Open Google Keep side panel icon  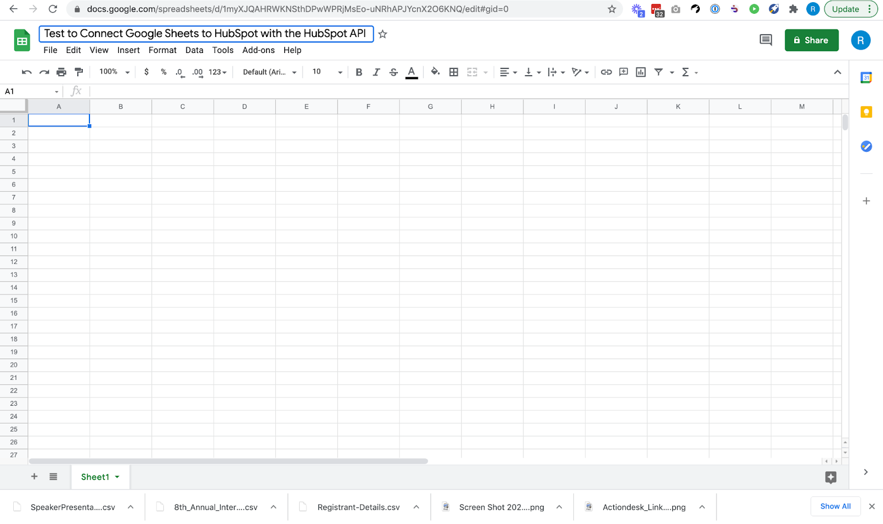pyautogui.click(x=866, y=112)
